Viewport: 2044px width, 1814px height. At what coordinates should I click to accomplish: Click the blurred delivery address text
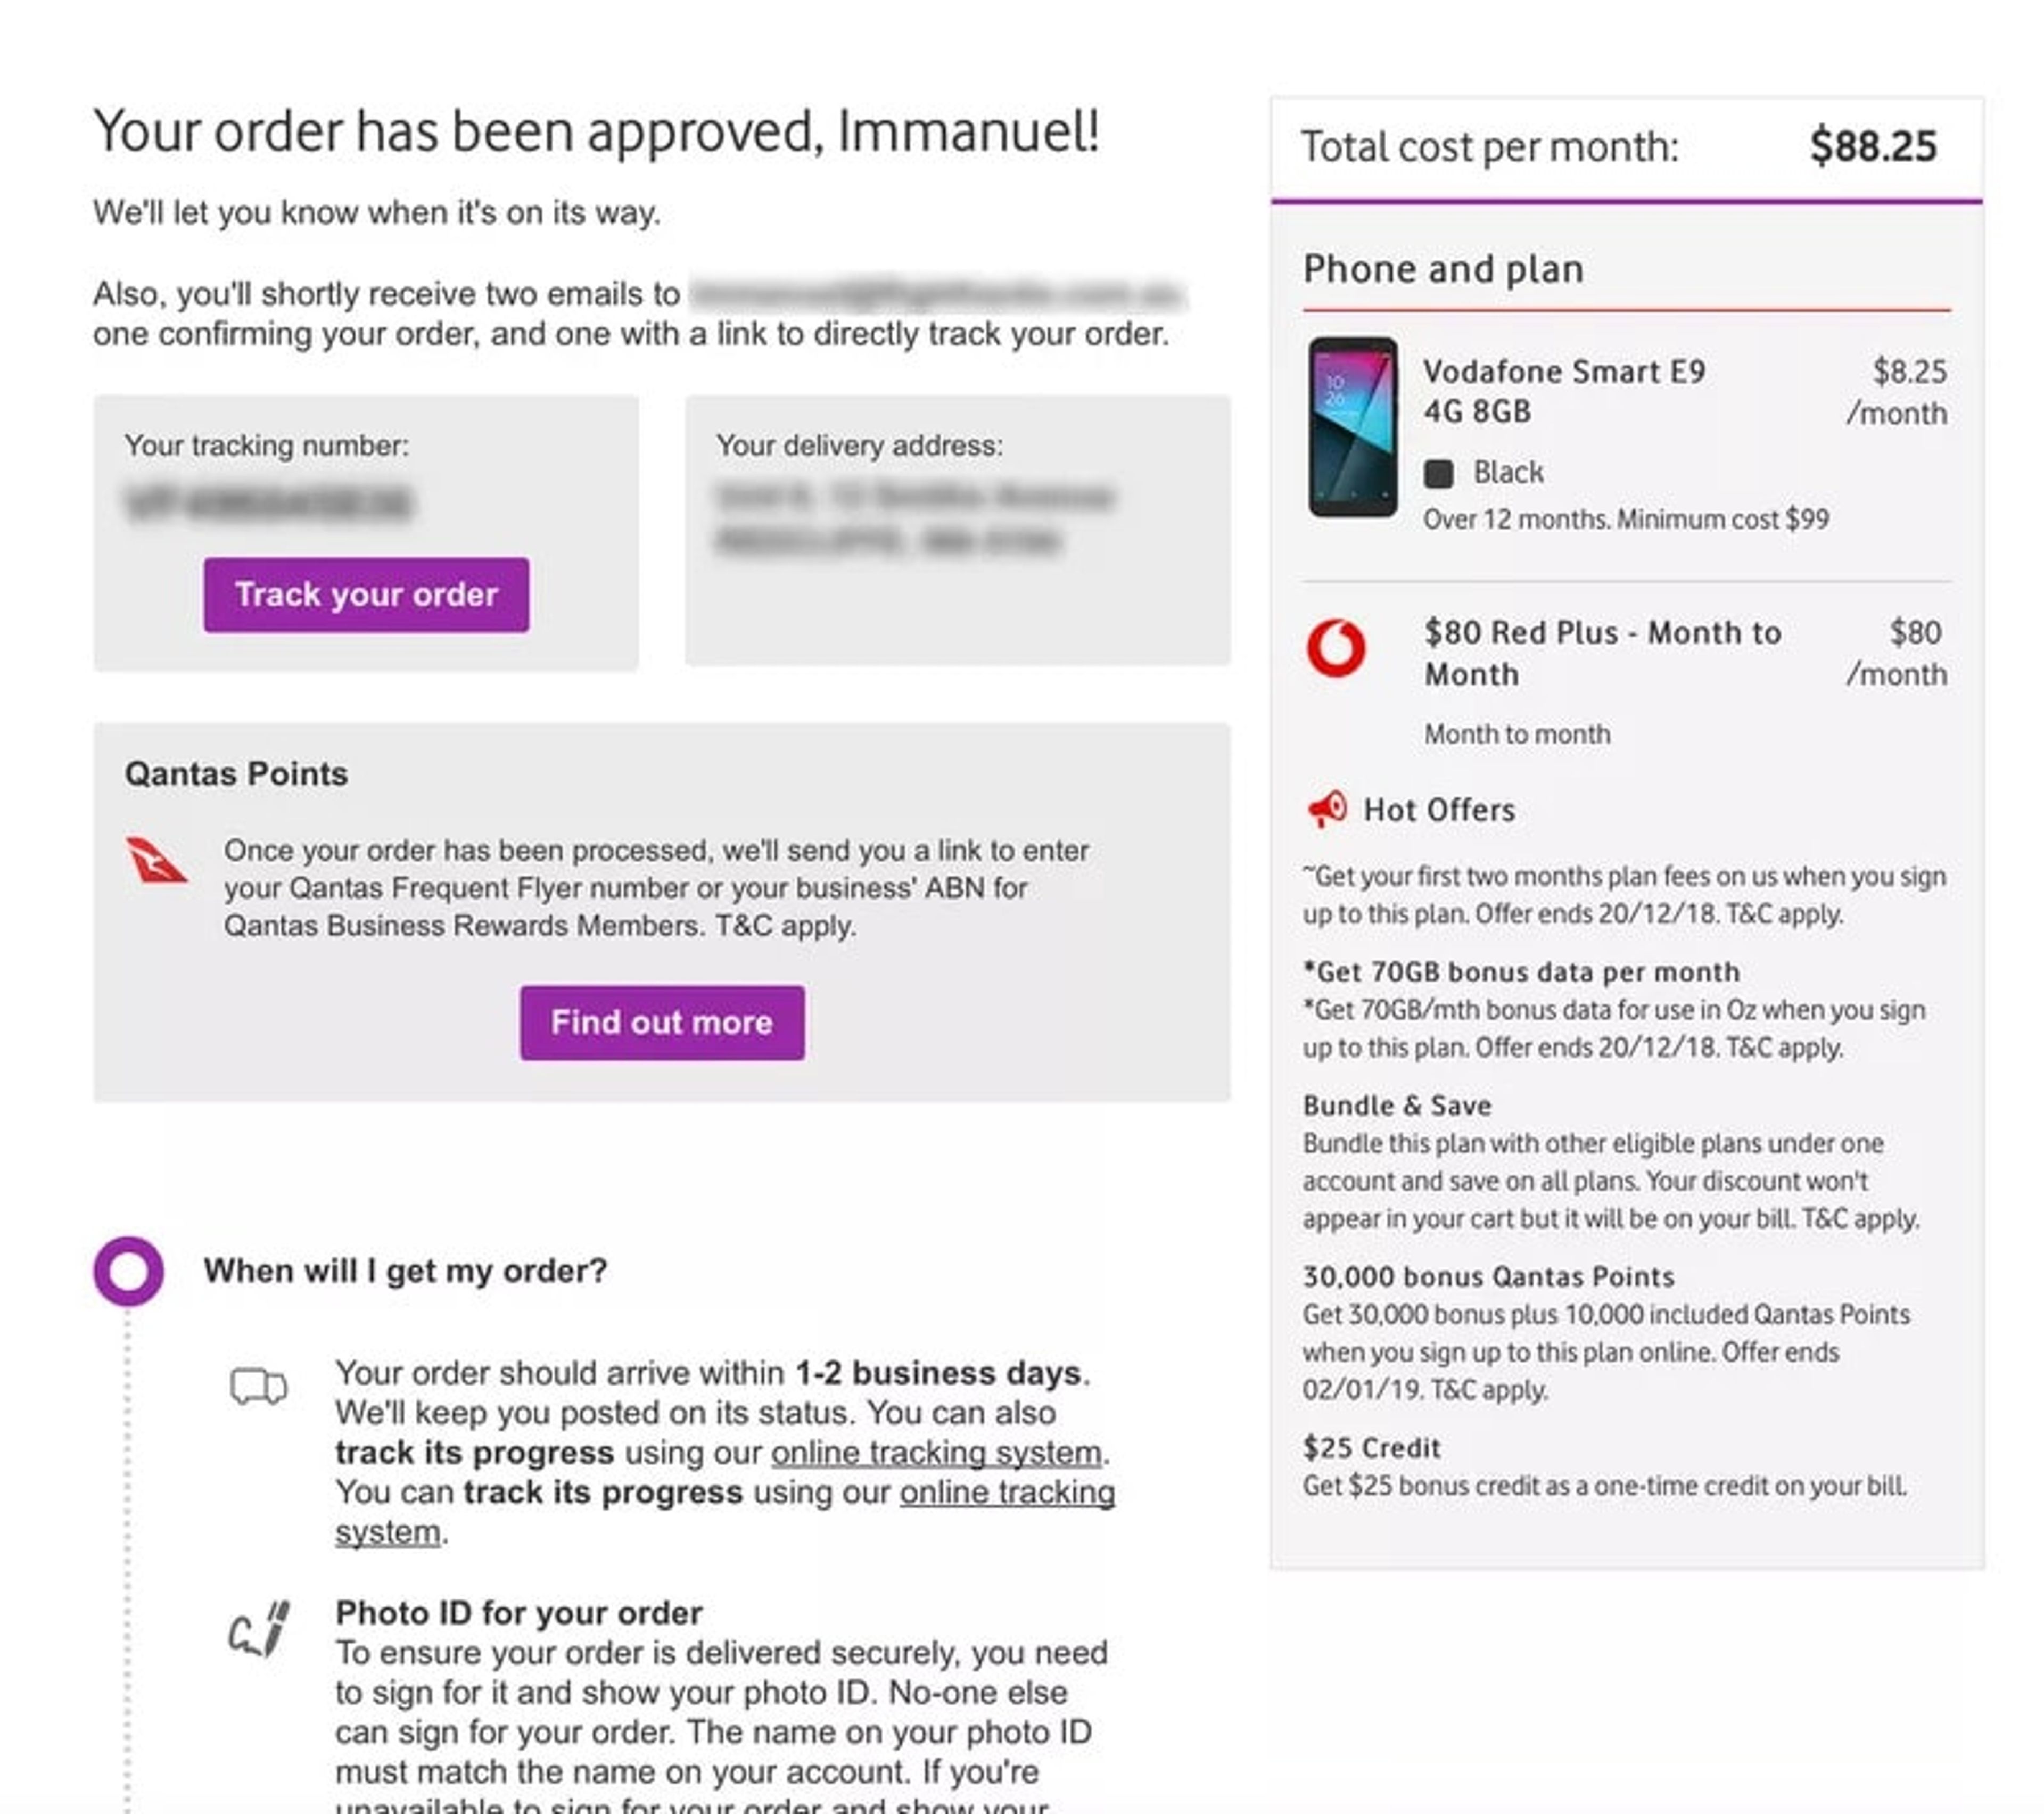[913, 519]
